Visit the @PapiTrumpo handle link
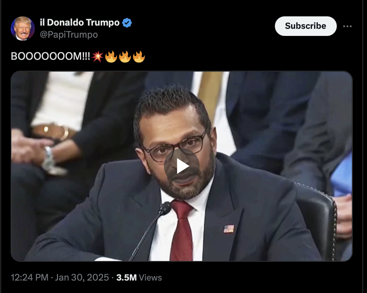The height and width of the screenshot is (293, 367). click(x=69, y=34)
